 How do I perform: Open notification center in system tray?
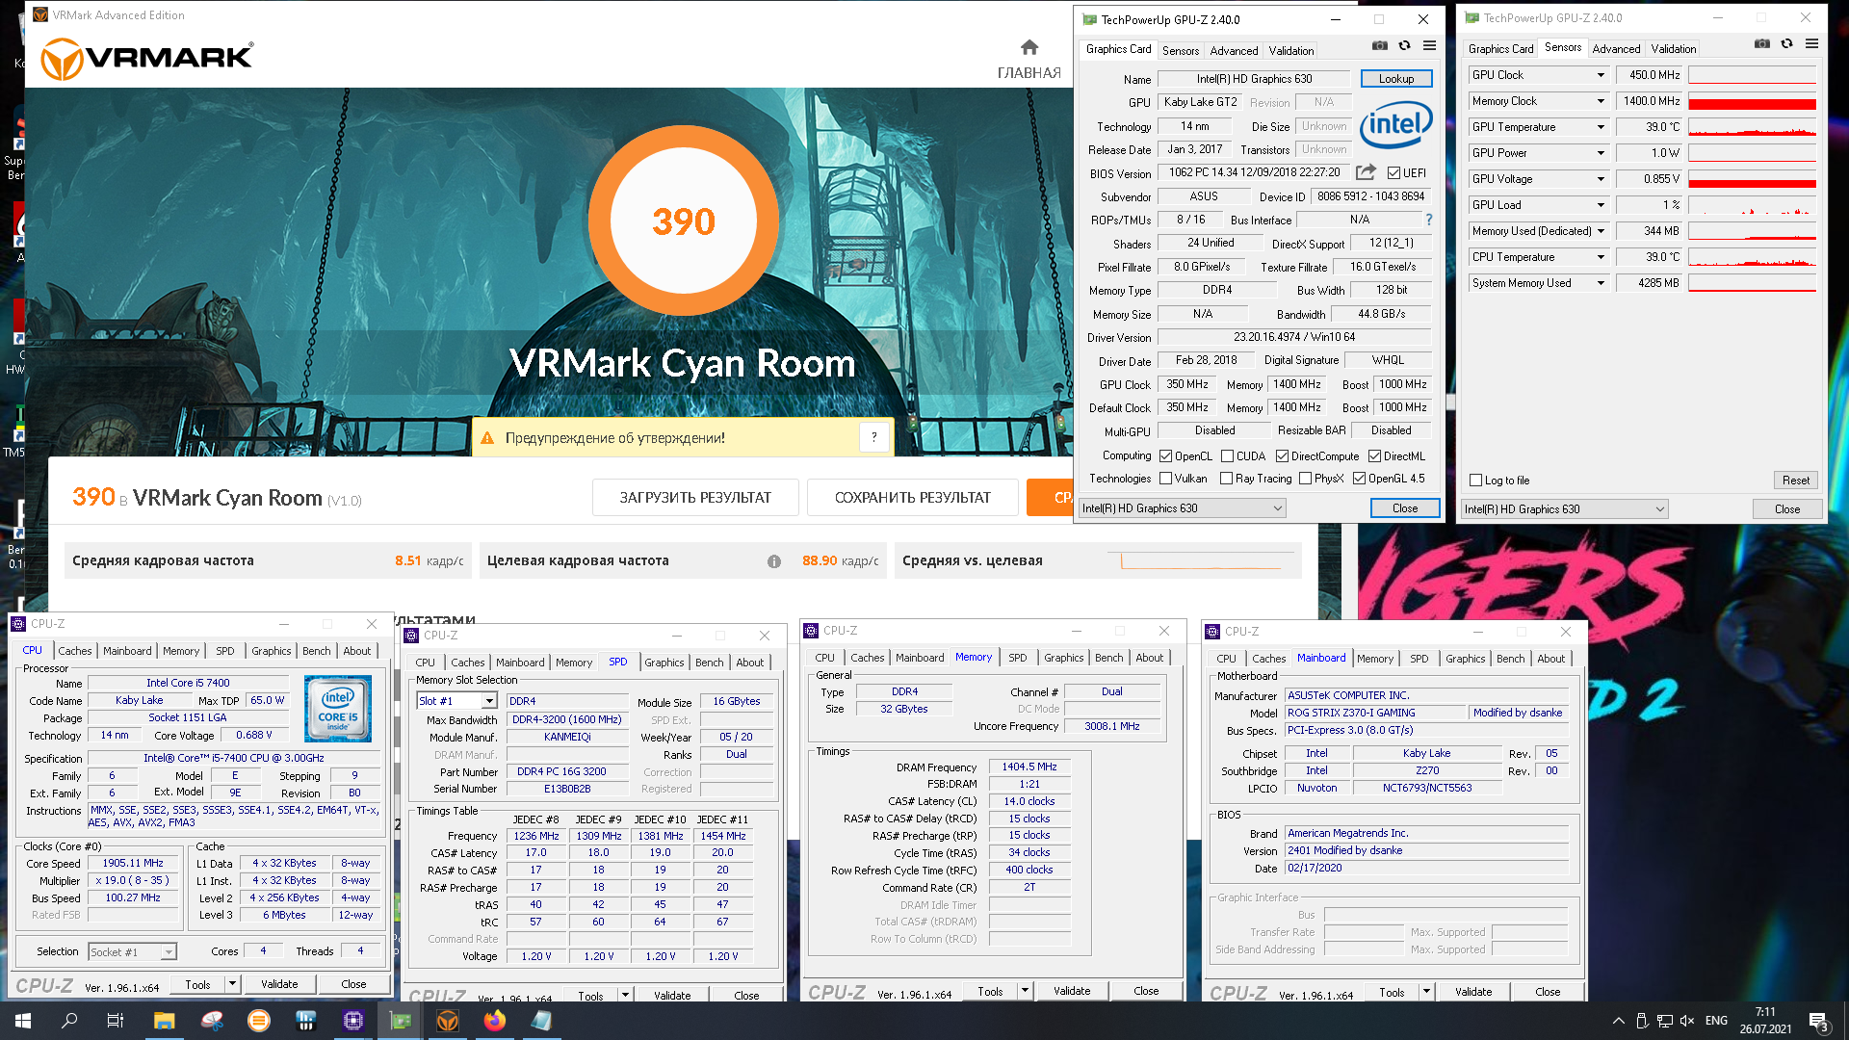(x=1819, y=1021)
